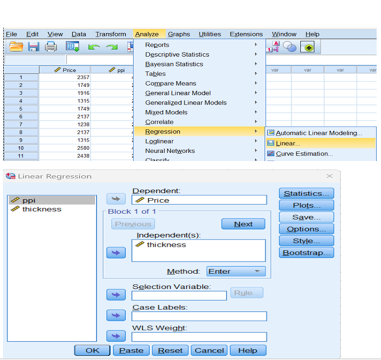Click the Selection Variable input field
Image resolution: width=381 pixels, height=360 pixels.
(179, 295)
